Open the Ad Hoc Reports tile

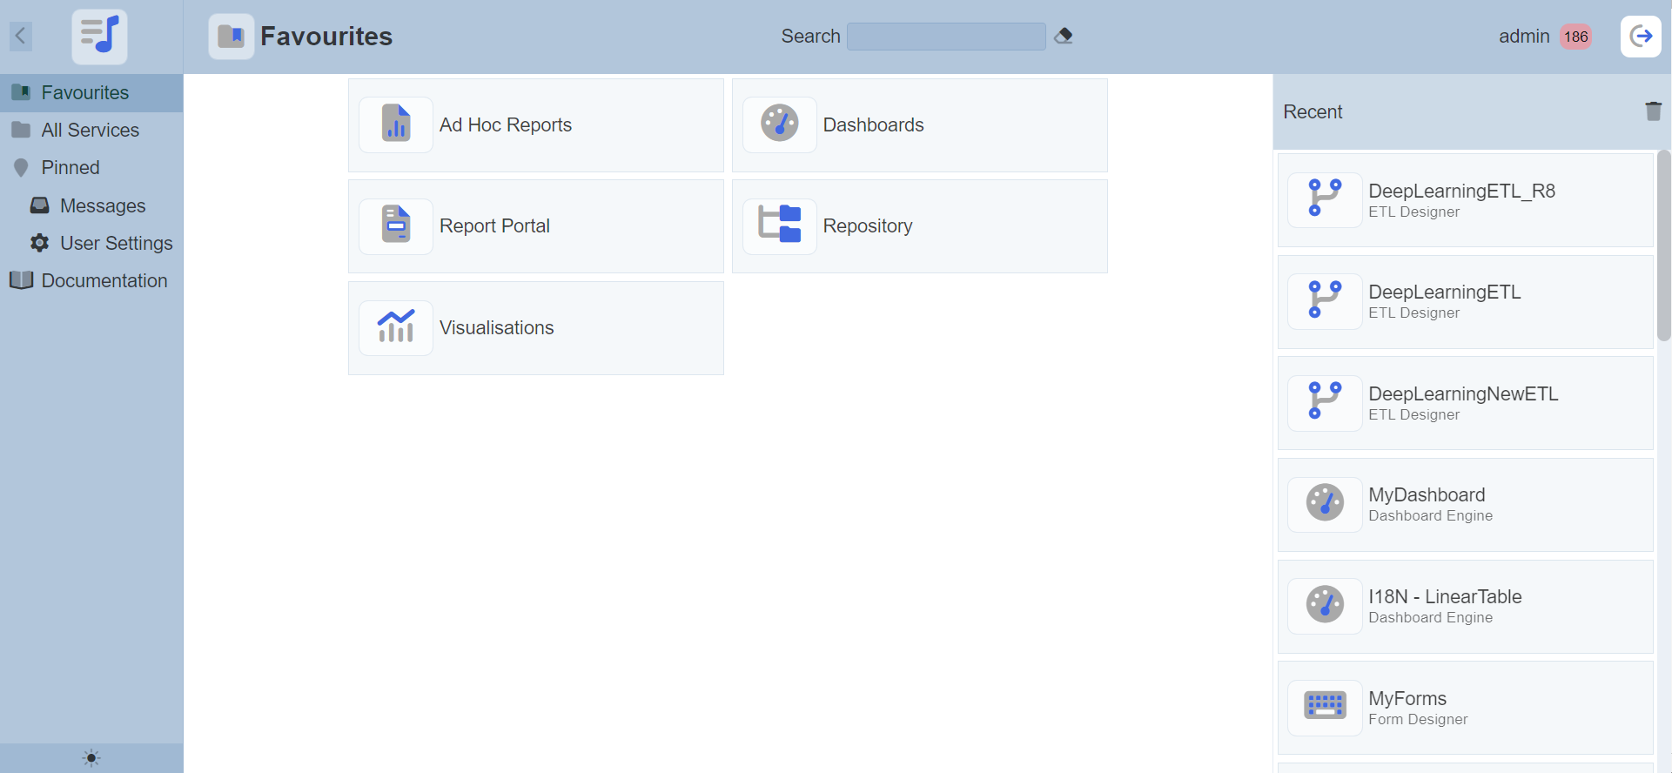535,125
